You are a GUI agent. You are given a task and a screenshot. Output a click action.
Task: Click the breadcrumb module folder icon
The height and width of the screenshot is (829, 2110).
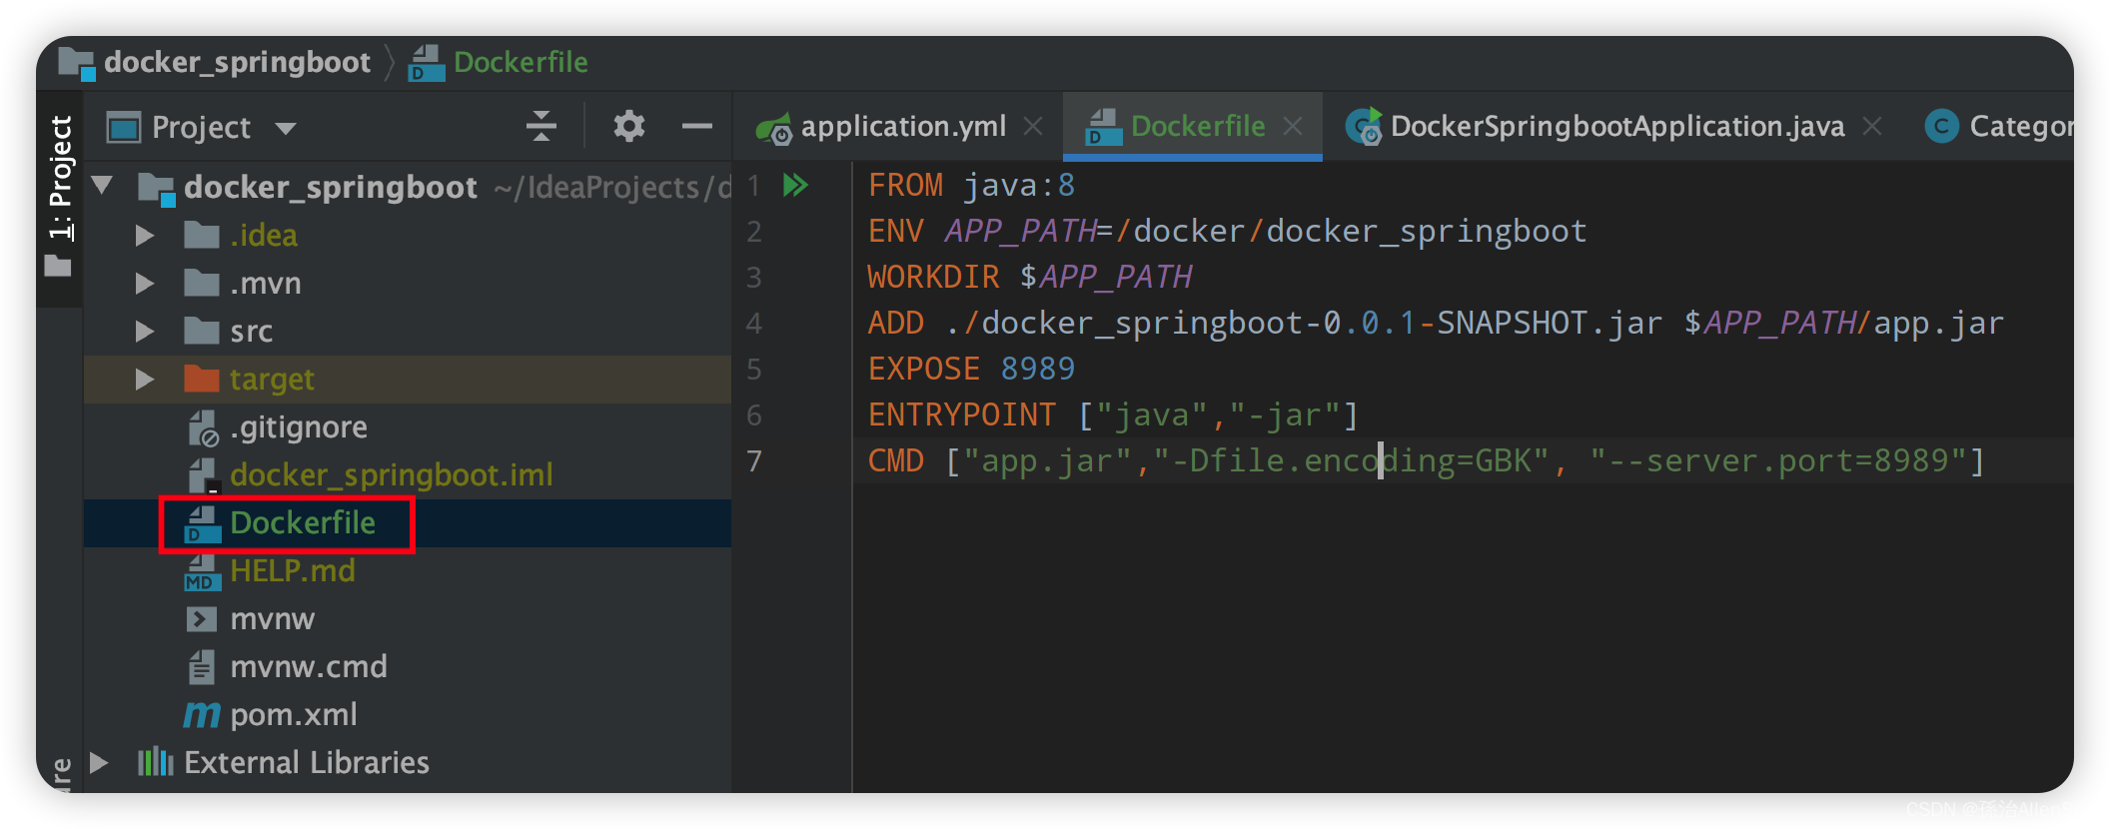(77, 63)
